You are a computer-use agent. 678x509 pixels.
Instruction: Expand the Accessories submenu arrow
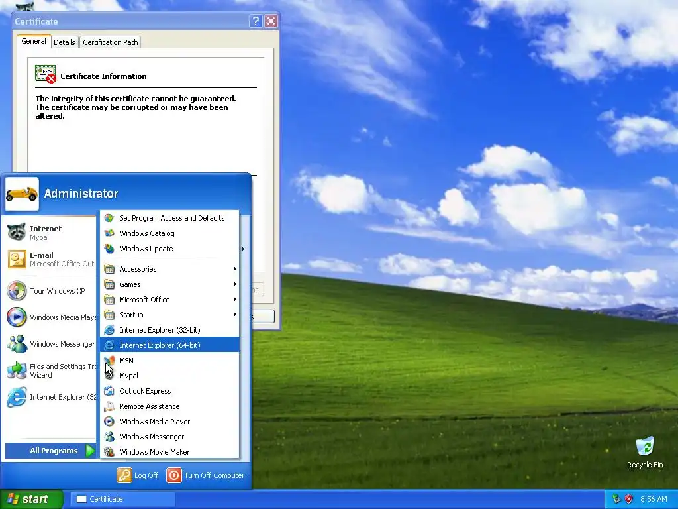tap(235, 269)
